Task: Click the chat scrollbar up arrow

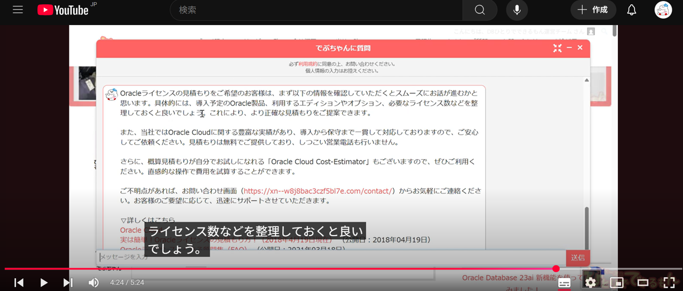Action: 586,80
